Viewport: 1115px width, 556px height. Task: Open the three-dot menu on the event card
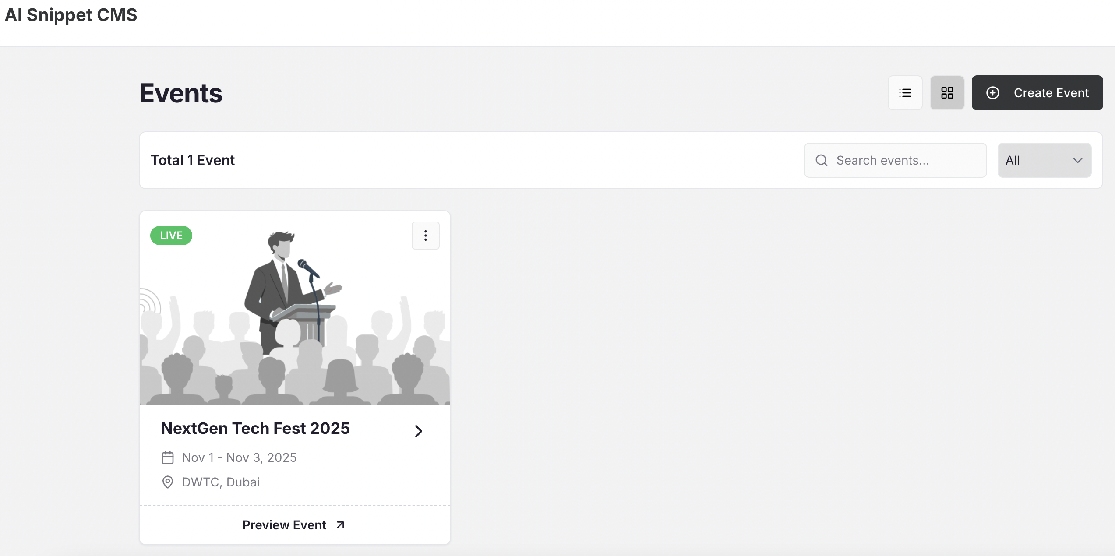425,235
